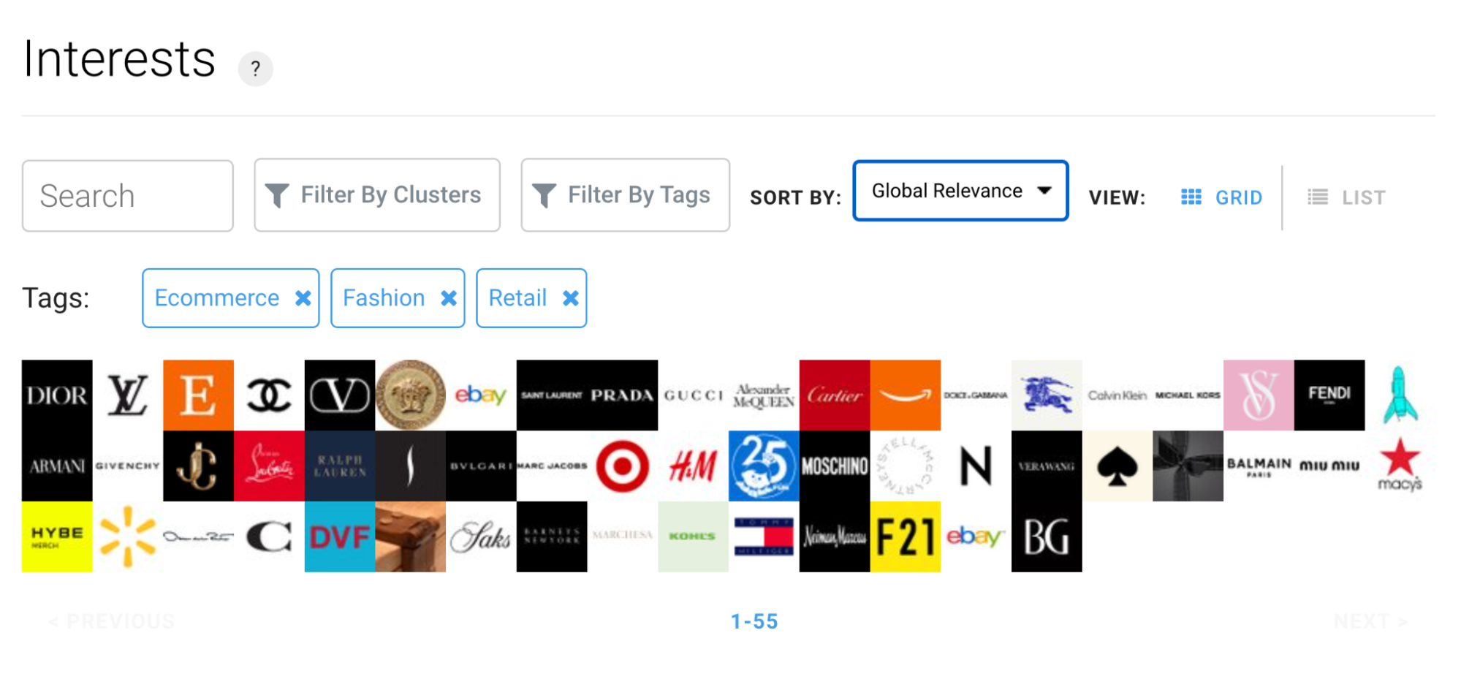
Task: Select the Tommy Hilfiger flag tile
Action: 764,536
